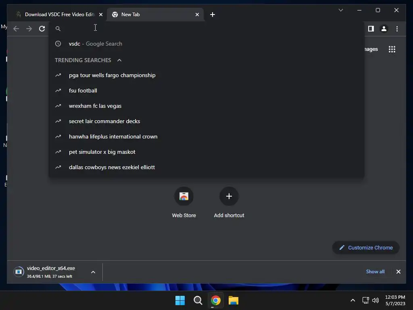
Task: Close the Download VSDC tab
Action: (x=100, y=15)
